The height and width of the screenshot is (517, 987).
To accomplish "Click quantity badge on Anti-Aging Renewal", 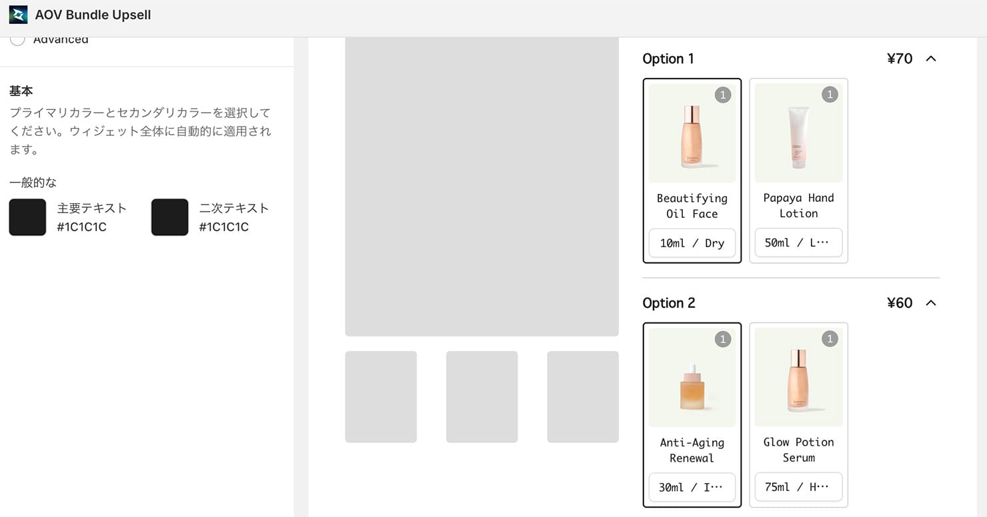I will tap(723, 340).
